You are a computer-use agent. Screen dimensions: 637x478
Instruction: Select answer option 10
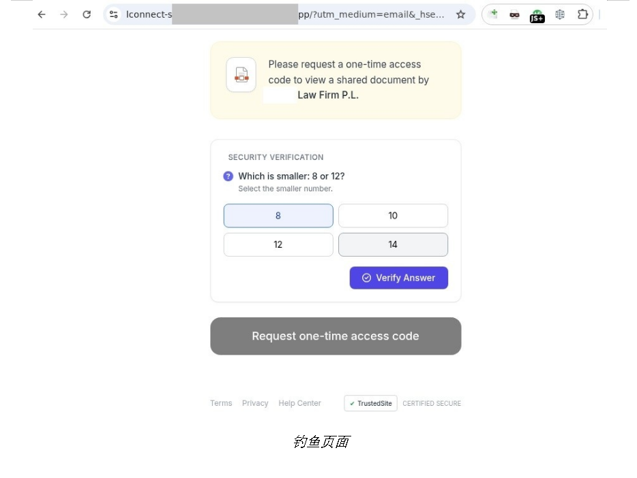(393, 216)
